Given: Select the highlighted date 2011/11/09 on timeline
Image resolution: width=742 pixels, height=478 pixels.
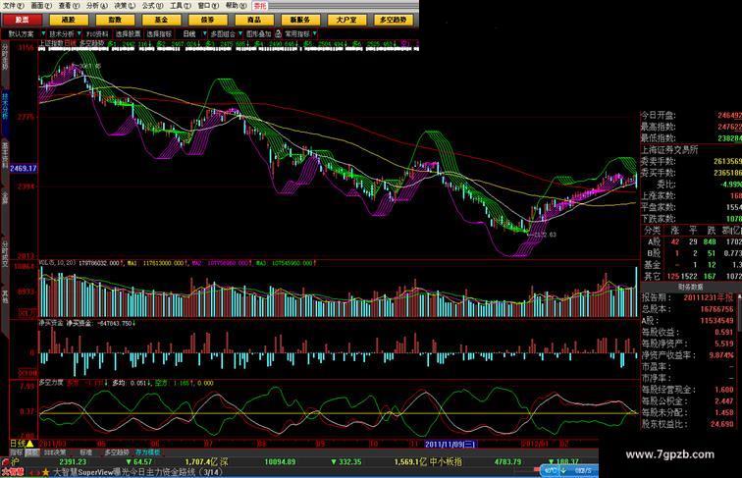Looking at the screenshot, I should (x=450, y=444).
